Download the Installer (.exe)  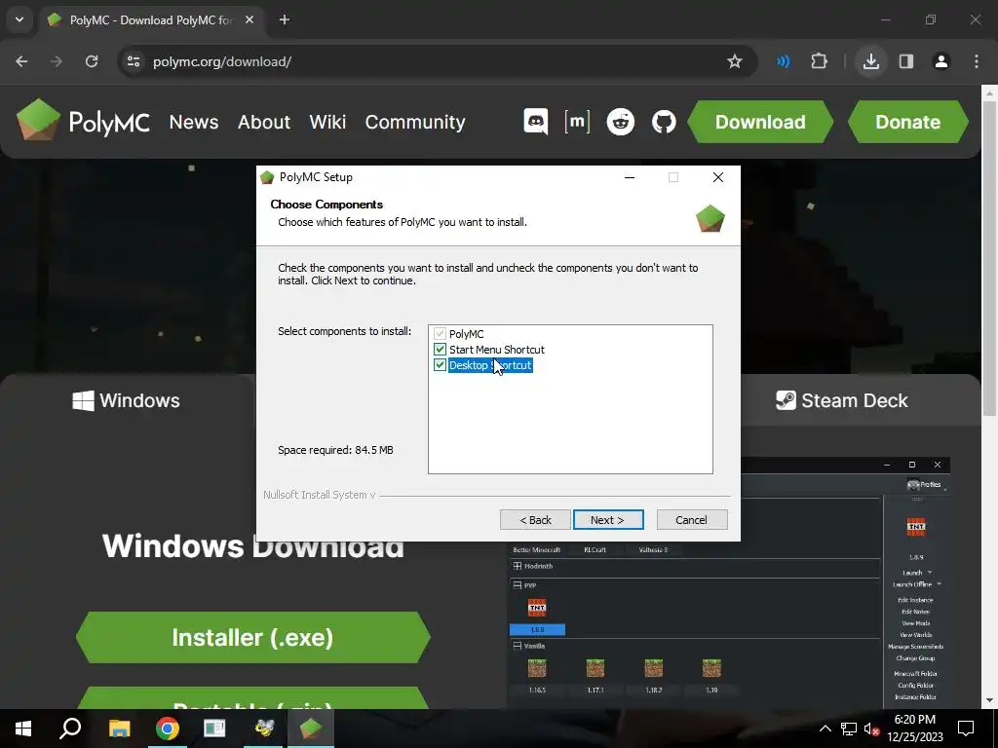point(252,637)
